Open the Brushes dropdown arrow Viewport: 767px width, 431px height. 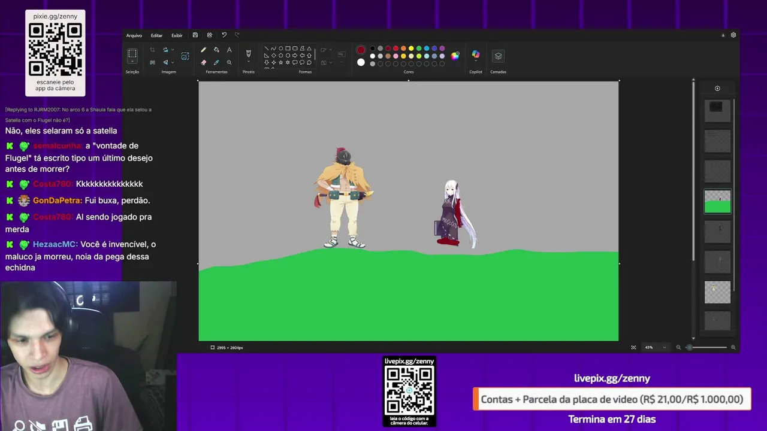(249, 62)
